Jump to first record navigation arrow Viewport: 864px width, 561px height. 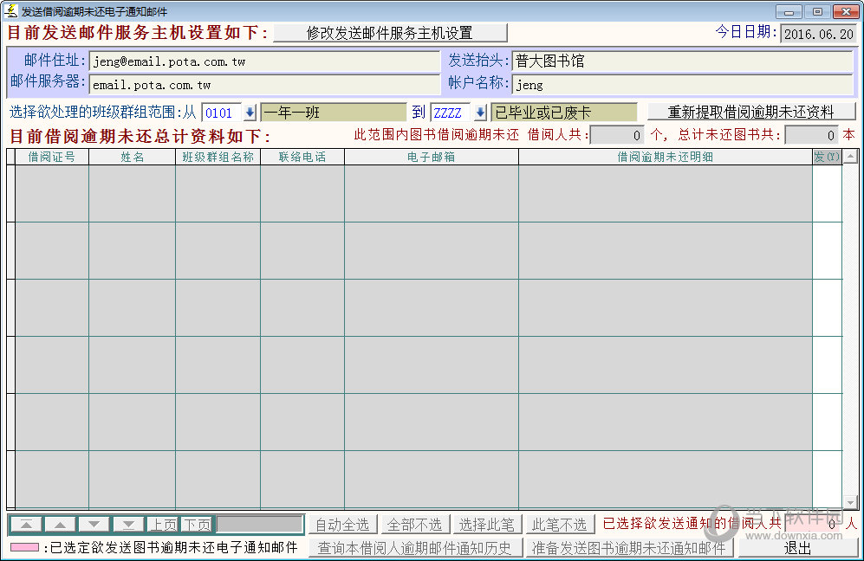pyautogui.click(x=27, y=525)
